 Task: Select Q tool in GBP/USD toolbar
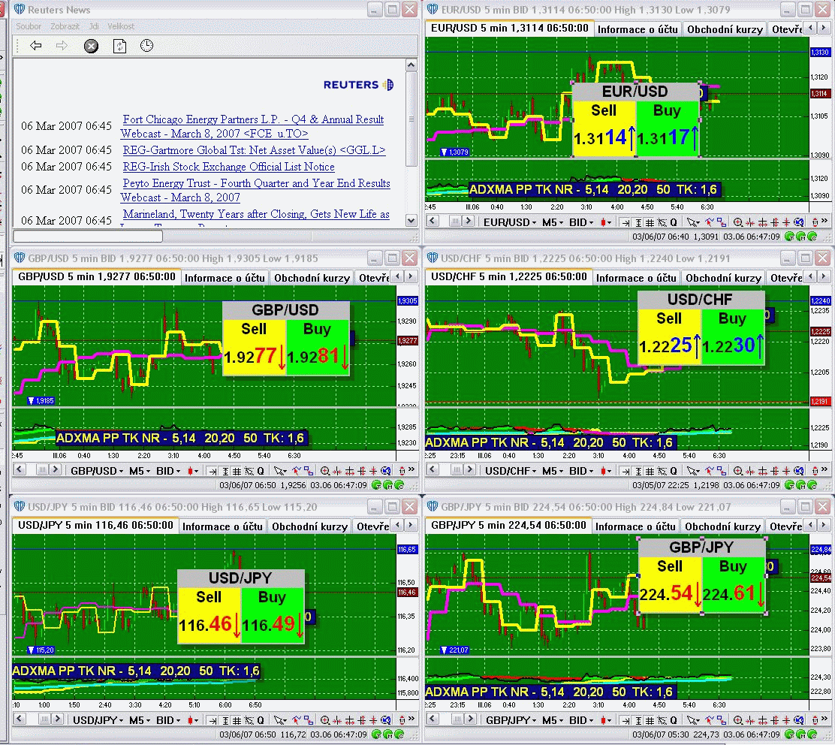[x=261, y=471]
